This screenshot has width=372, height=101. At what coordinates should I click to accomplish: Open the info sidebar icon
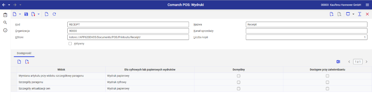click(x=5, y=30)
